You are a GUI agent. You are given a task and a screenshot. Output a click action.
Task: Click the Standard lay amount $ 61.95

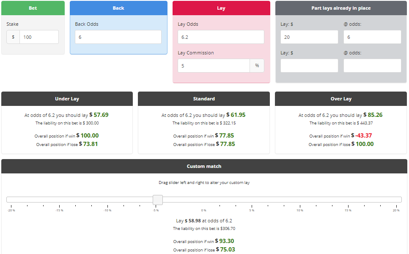point(236,115)
